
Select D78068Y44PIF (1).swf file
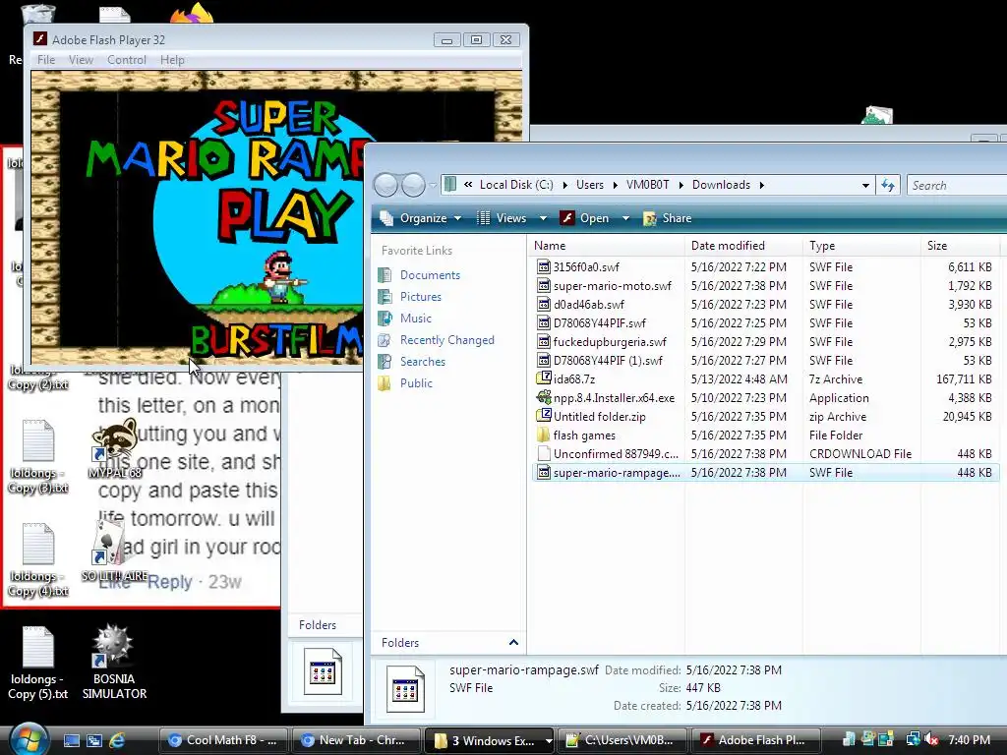click(x=608, y=360)
